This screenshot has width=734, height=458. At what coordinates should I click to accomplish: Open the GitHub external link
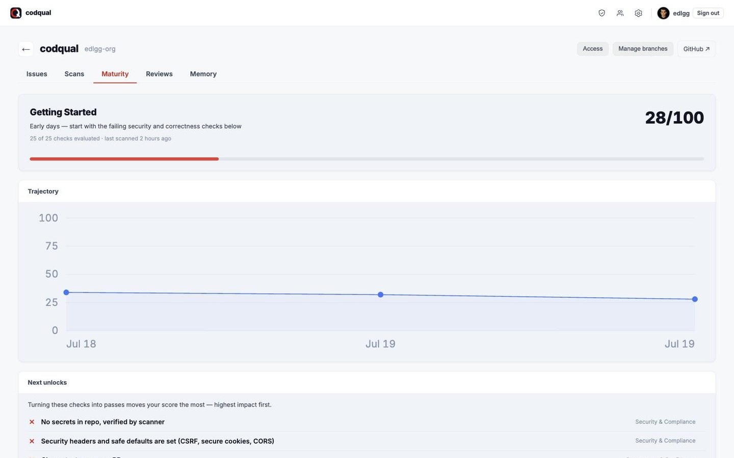(696, 49)
